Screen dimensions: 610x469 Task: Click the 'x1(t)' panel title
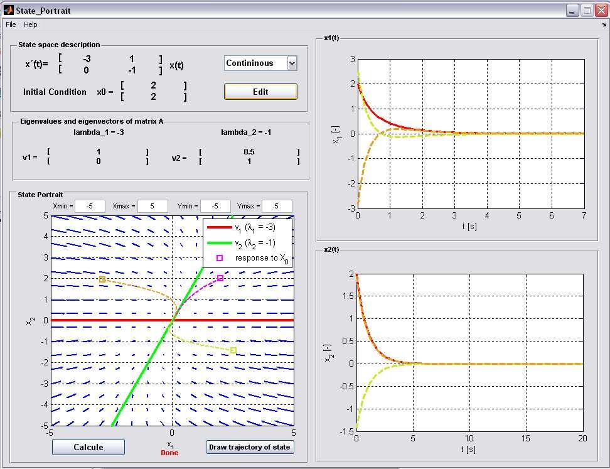[331, 38]
